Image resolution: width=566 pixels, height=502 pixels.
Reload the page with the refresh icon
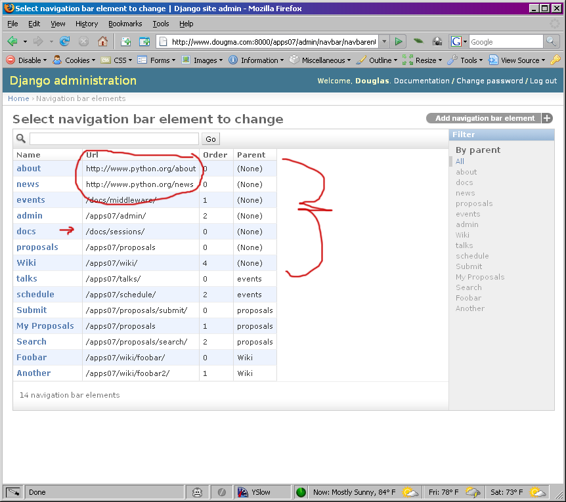coord(64,41)
